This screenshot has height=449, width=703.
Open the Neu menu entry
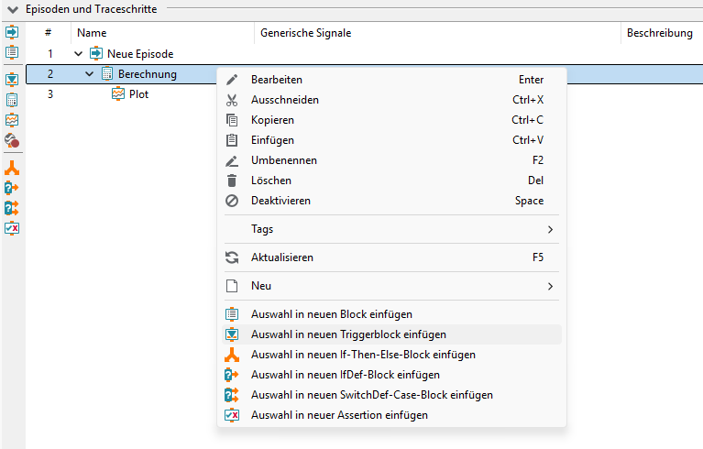click(392, 286)
